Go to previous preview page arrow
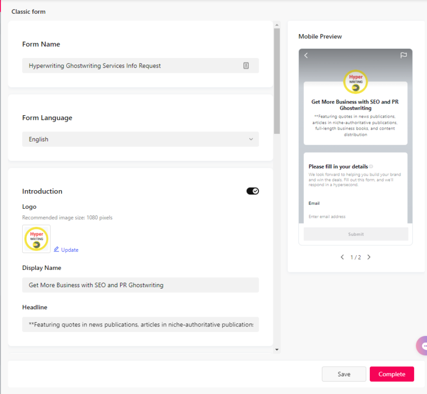The image size is (427, 394). pyautogui.click(x=342, y=257)
